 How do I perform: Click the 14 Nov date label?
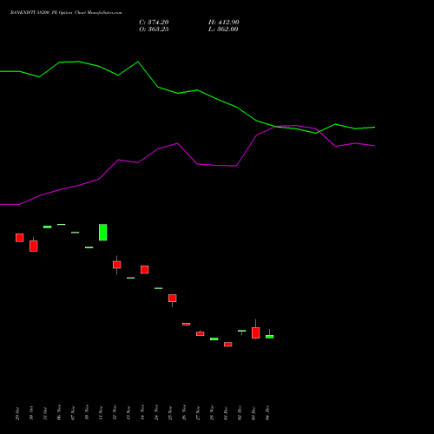[142, 412]
